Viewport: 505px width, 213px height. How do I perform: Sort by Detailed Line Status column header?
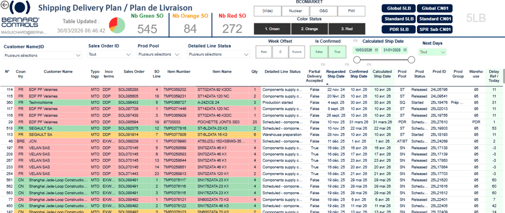coord(283,72)
